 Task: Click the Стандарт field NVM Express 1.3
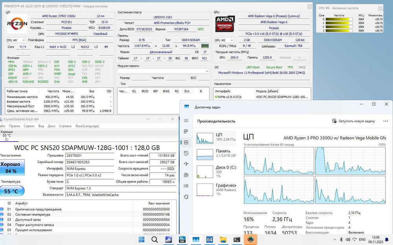(x=121, y=188)
